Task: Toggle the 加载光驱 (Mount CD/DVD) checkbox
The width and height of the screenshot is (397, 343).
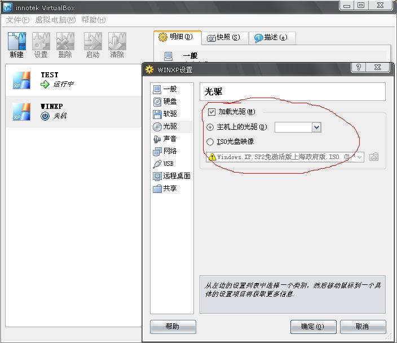Action: (x=211, y=112)
